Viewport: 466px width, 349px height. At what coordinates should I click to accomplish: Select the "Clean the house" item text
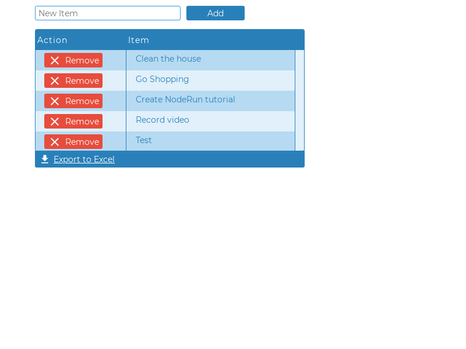click(x=168, y=59)
